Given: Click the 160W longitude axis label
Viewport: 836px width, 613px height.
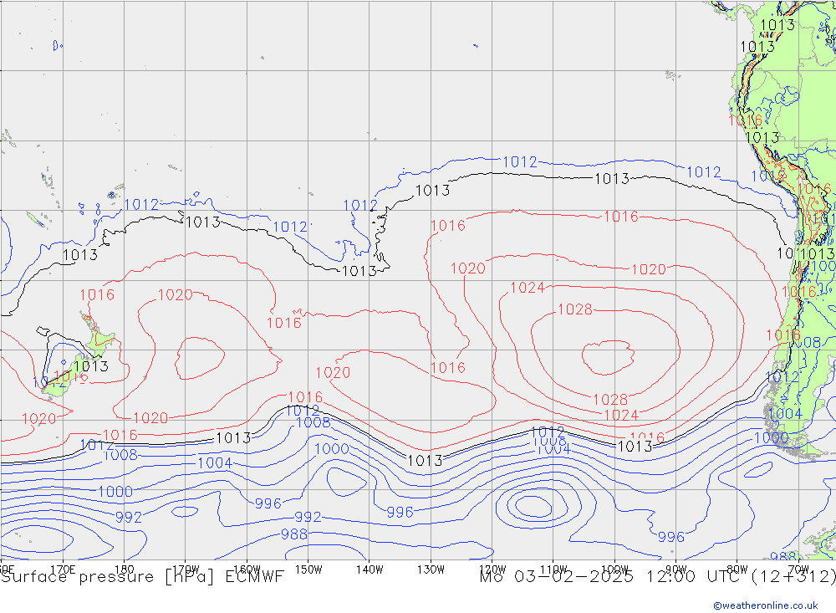Looking at the screenshot, I should click(x=247, y=569).
